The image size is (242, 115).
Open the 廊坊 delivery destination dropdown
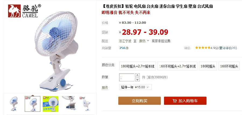click(x=144, y=41)
